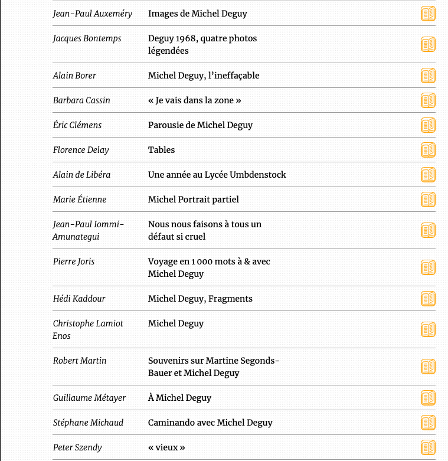Screen dimensions: 448x461
Task: Open book icon for Jean-Paul Auxeméry article
Action: pos(428,14)
